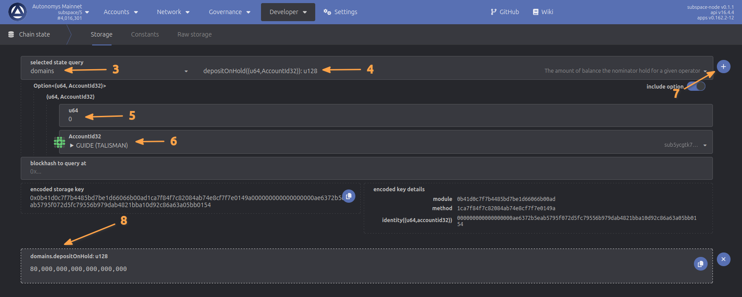The height and width of the screenshot is (297, 742).
Task: Open the depositOnHold method dropdown
Action: click(x=454, y=71)
